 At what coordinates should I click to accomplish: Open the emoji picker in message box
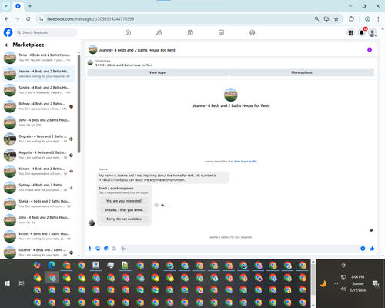pos(363,249)
